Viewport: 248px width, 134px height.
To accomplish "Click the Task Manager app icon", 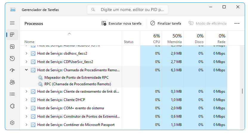I will (x=13, y=10).
